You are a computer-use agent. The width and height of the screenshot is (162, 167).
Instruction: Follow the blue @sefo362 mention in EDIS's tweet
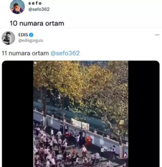[65, 53]
